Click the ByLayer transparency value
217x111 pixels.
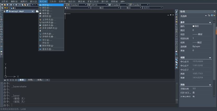(x=196, y=46)
